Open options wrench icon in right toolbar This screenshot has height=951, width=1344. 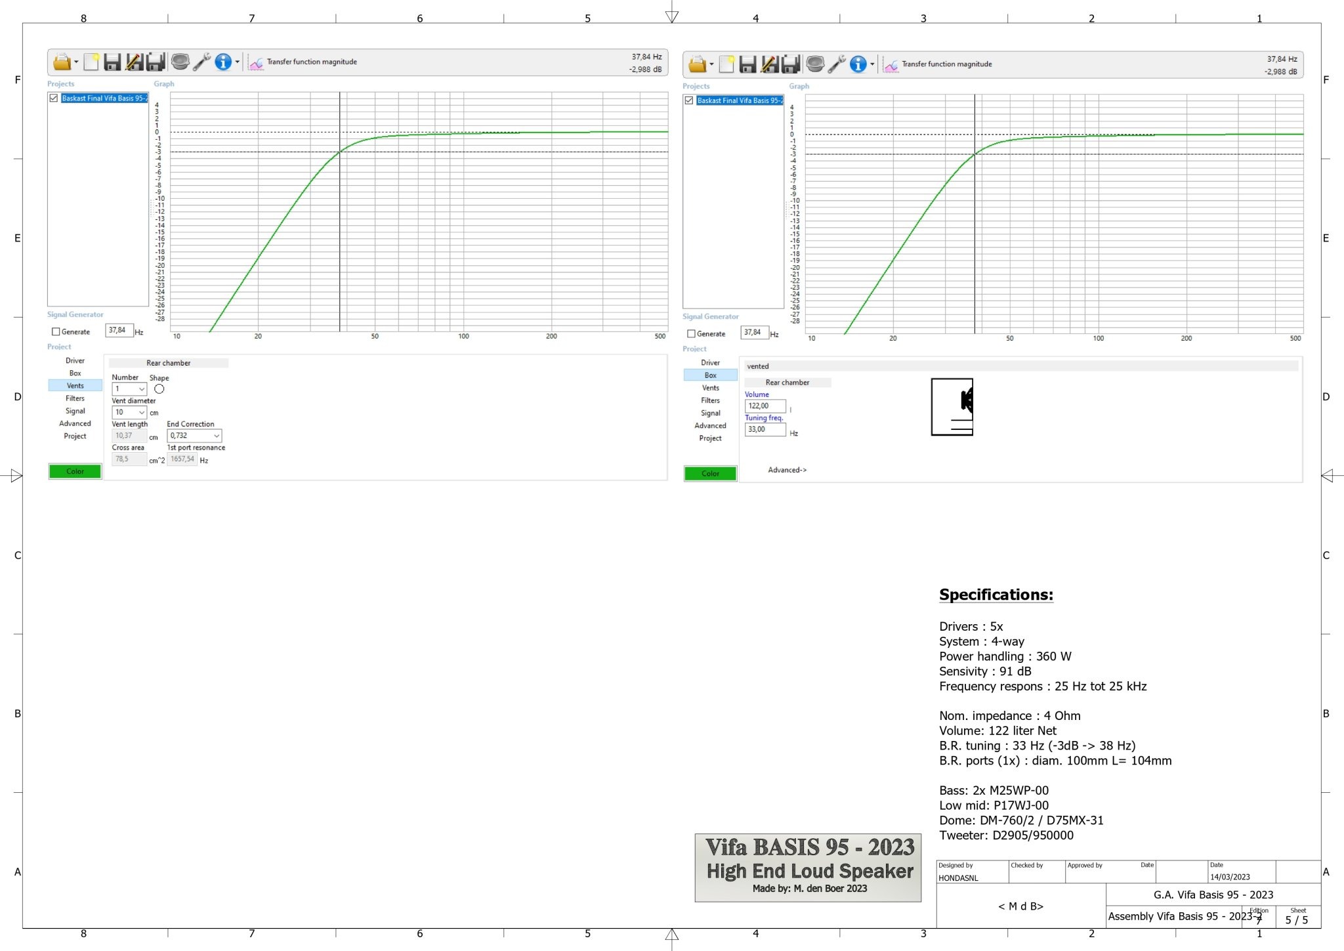837,64
